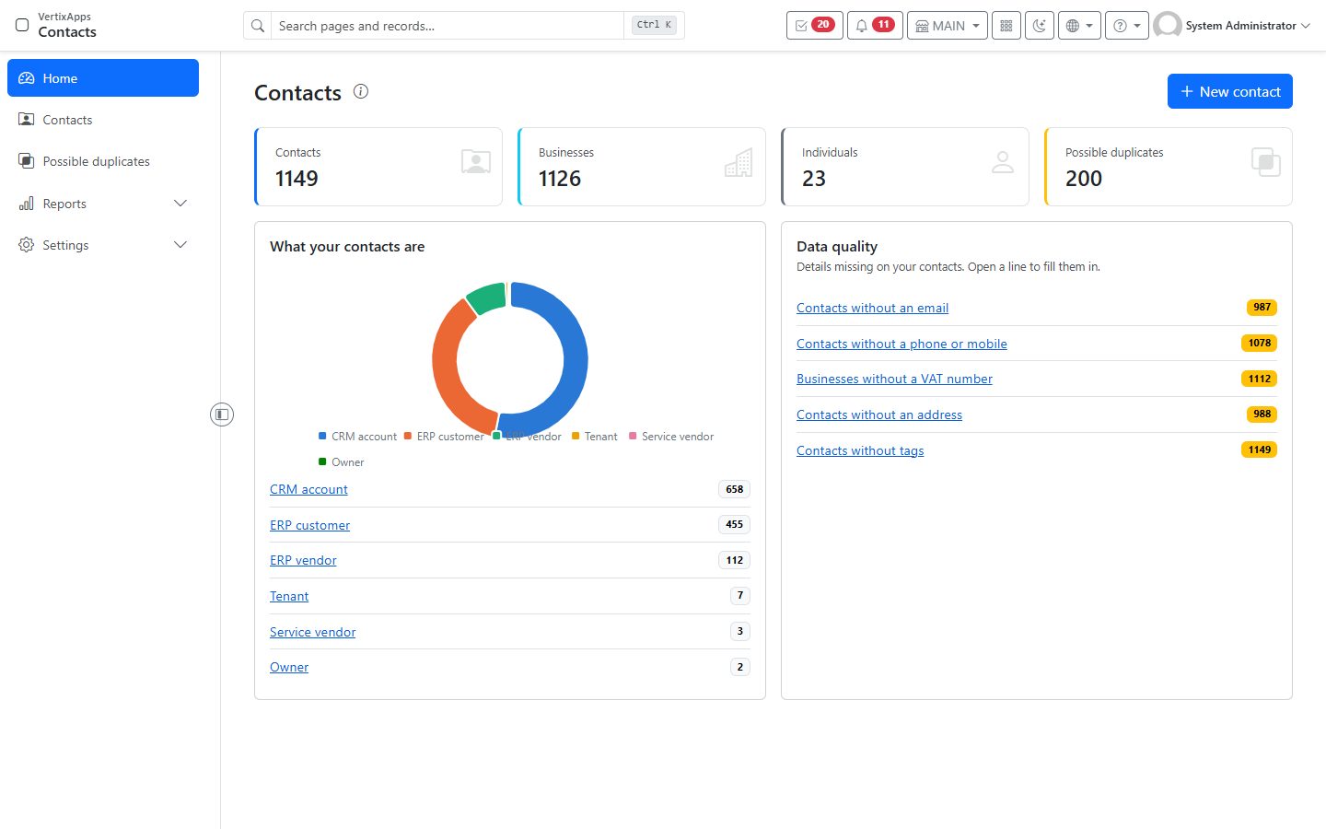
Task: Click the 658 count for CRM account
Action: [x=734, y=489]
